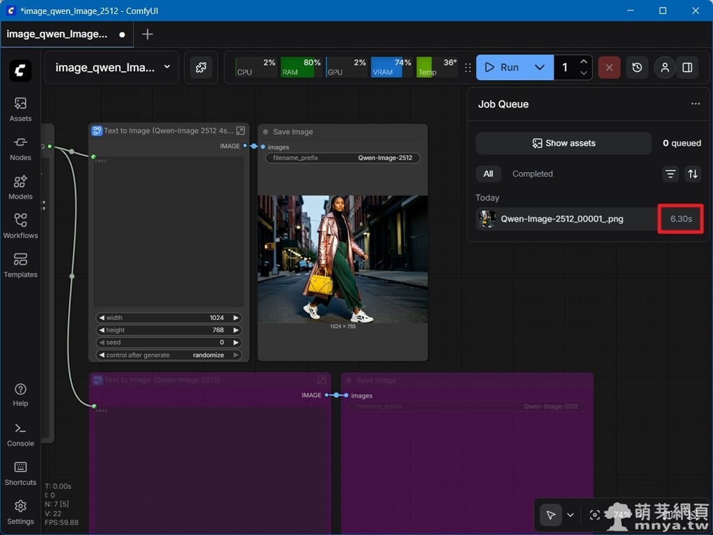Open ComfyUI Settings gear
The width and height of the screenshot is (713, 535).
pos(20,512)
